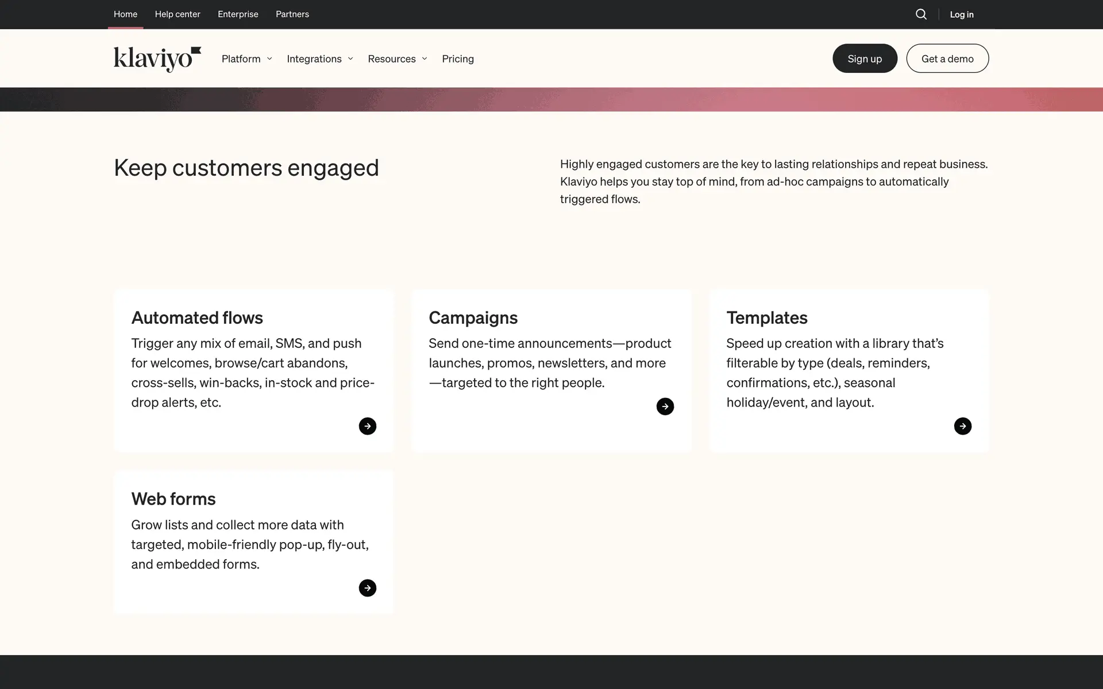1103x689 pixels.
Task: Click the search magnifier icon
Action: tap(921, 14)
